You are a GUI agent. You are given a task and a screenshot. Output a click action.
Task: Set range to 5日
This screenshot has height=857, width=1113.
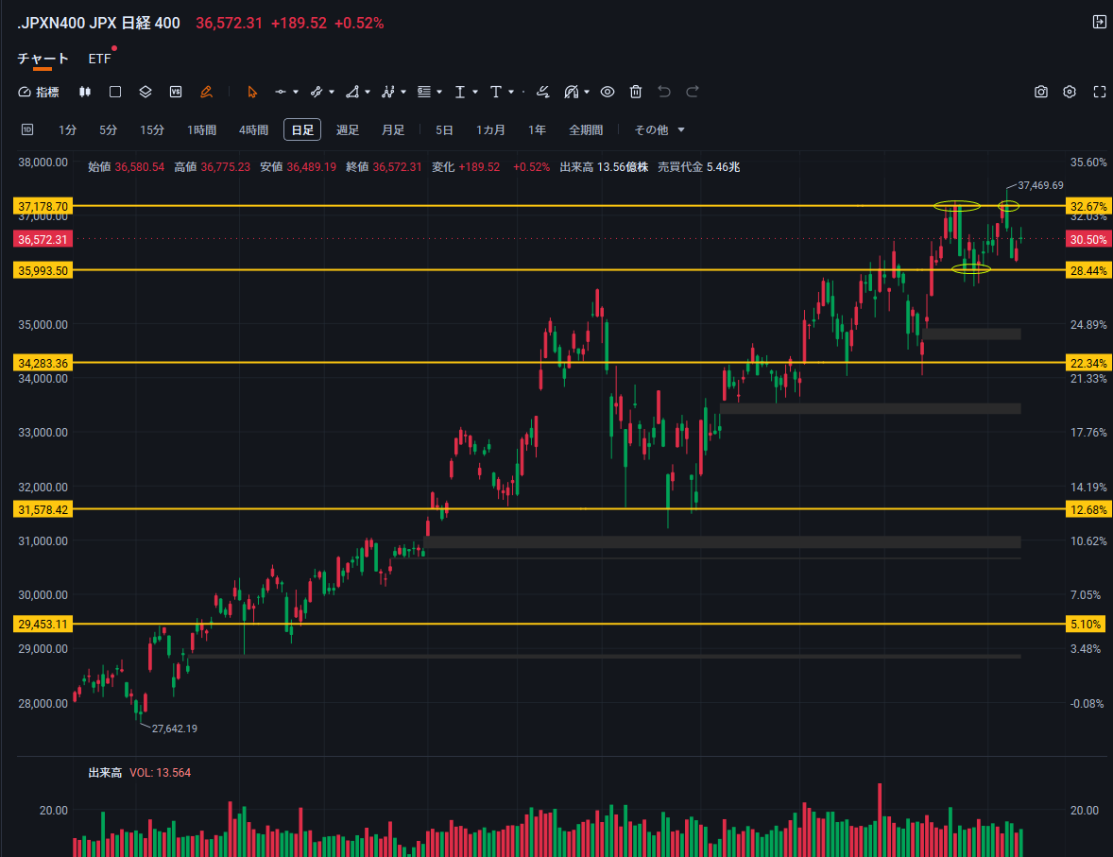pos(444,130)
